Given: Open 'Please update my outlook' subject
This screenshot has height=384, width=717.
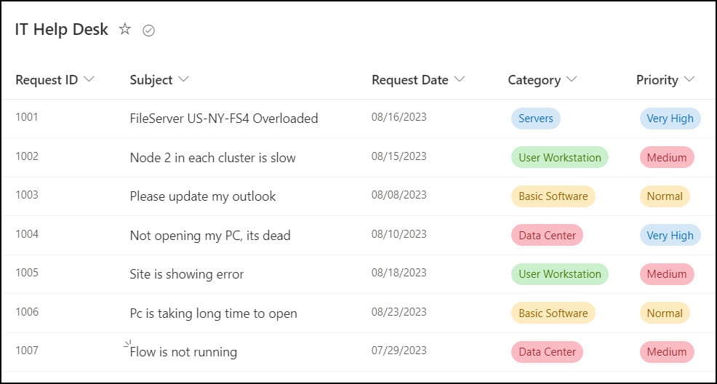Looking at the screenshot, I should (203, 196).
